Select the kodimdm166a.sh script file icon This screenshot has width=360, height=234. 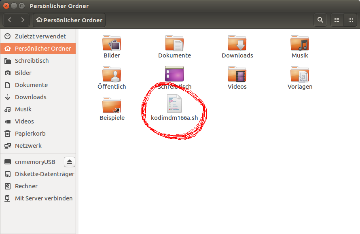[x=174, y=104]
